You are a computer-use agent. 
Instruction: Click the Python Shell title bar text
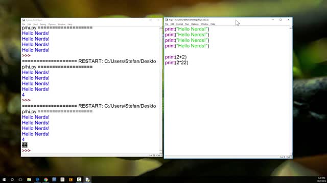tap(34, 20)
